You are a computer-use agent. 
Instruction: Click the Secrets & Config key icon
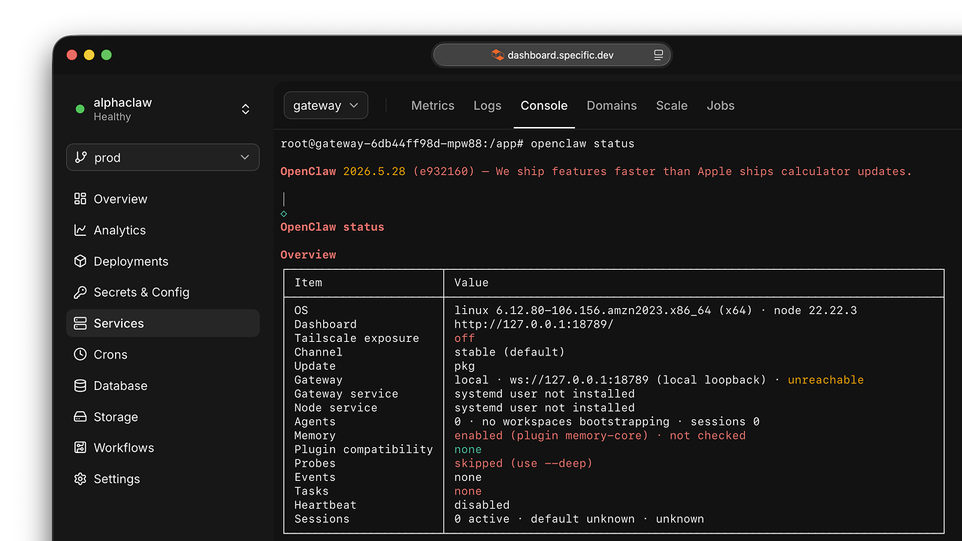tap(80, 292)
